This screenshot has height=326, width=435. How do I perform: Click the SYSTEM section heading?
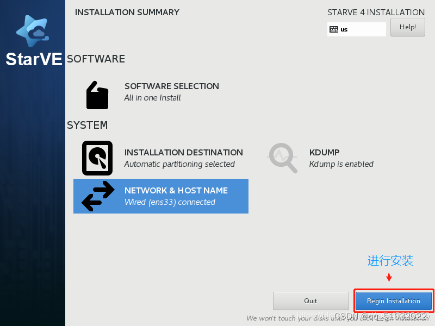[x=88, y=126]
